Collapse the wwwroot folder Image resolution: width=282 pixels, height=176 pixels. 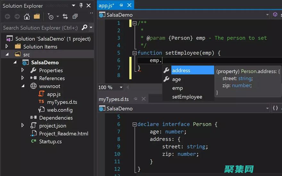(x=22, y=86)
